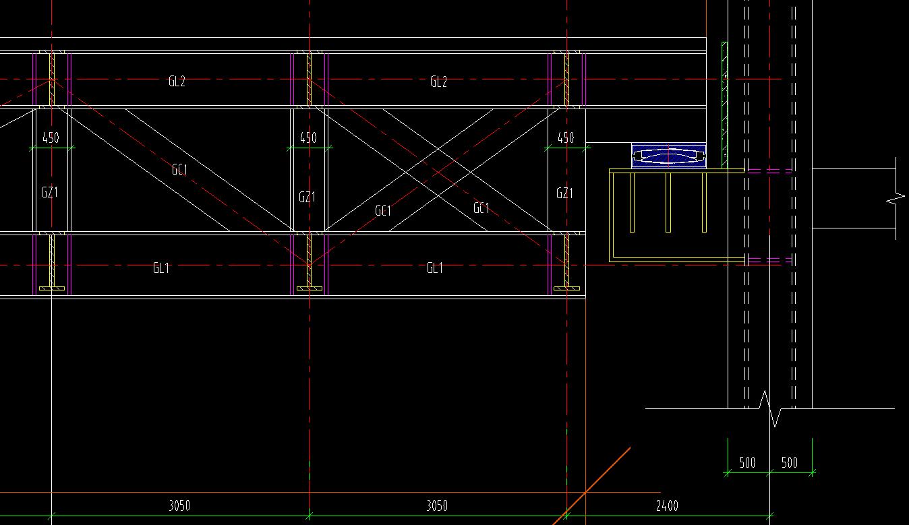Select the leftmost 450 dimension text
The width and height of the screenshot is (909, 525).
(51, 138)
